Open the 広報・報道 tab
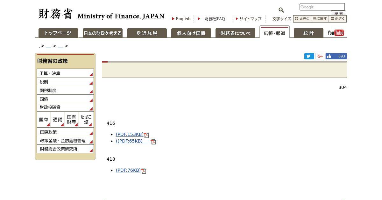382x200 pixels. click(x=274, y=32)
